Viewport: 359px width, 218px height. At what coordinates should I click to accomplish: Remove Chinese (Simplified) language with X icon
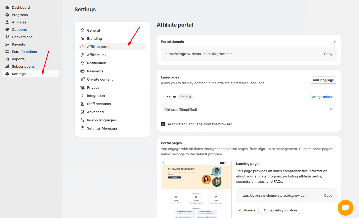pos(331,109)
